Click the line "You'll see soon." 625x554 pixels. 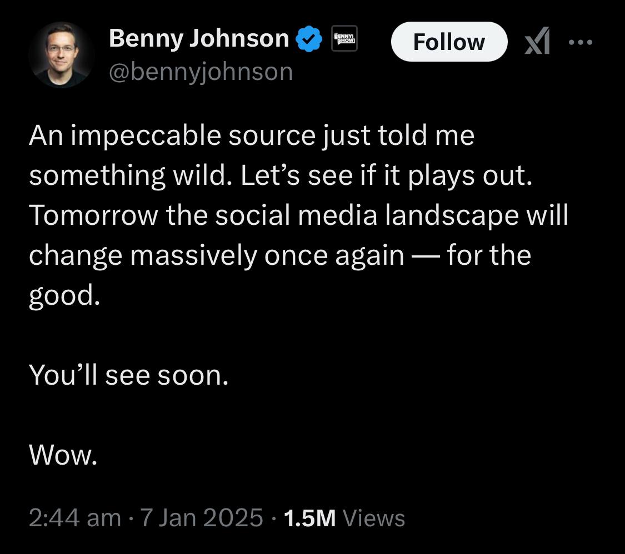coord(128,376)
